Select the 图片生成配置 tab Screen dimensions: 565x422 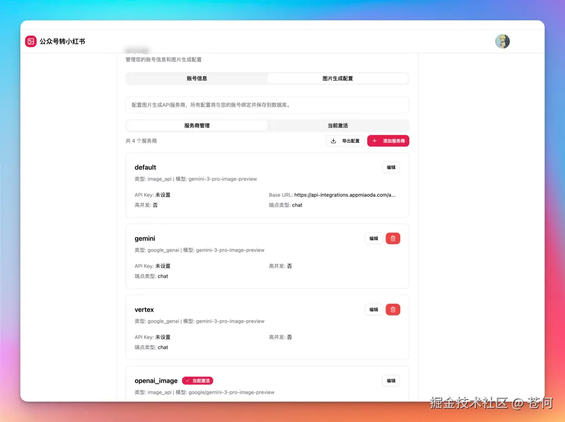click(x=337, y=78)
